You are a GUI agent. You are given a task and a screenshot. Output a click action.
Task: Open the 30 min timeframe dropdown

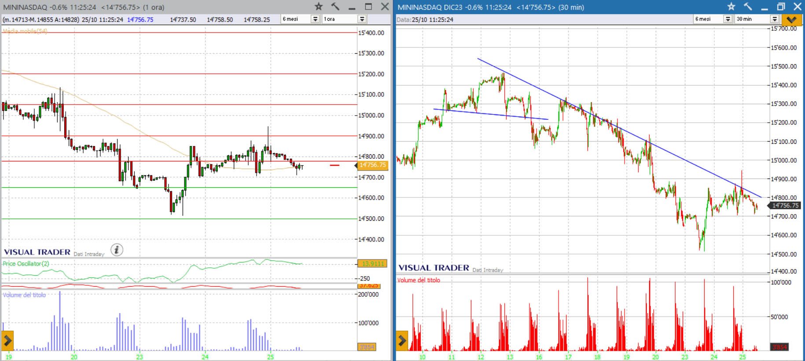[x=775, y=19]
